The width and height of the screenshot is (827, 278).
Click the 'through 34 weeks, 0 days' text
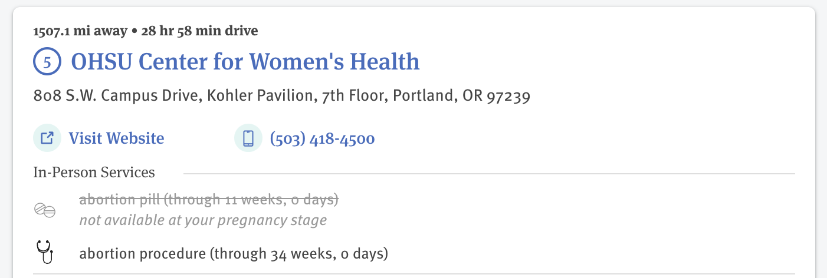coord(300,254)
